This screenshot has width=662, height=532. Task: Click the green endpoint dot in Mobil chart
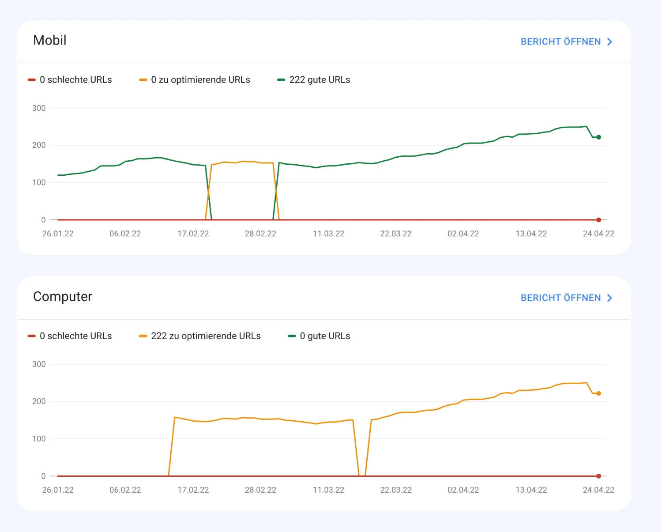[x=598, y=137]
